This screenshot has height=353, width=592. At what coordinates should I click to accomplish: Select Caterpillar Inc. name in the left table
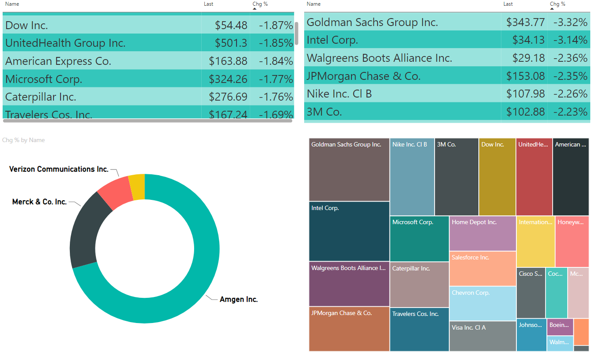pos(41,97)
